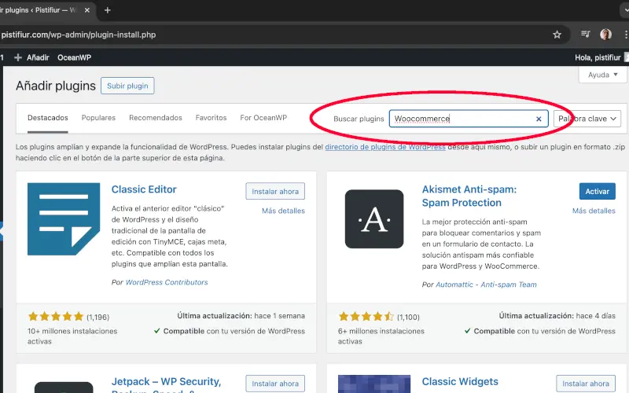Select the Destacados tab
This screenshot has height=393, width=629.
click(48, 118)
